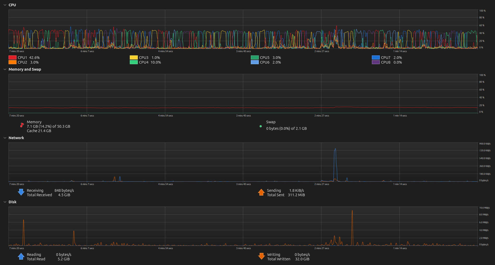Click the Sending orange up arrow icon
Screen dimensions: 495x265
click(x=261, y=192)
